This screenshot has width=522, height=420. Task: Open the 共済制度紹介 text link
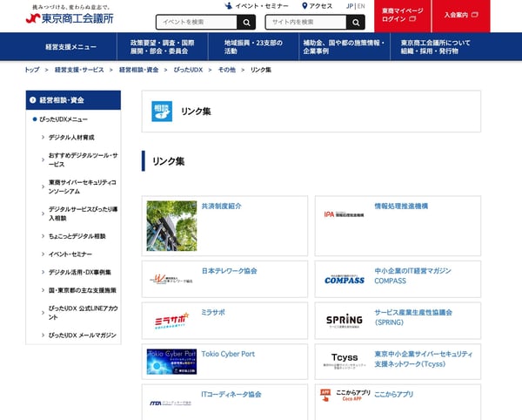(x=221, y=206)
